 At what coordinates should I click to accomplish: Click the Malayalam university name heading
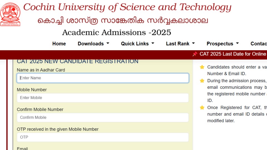(123, 21)
